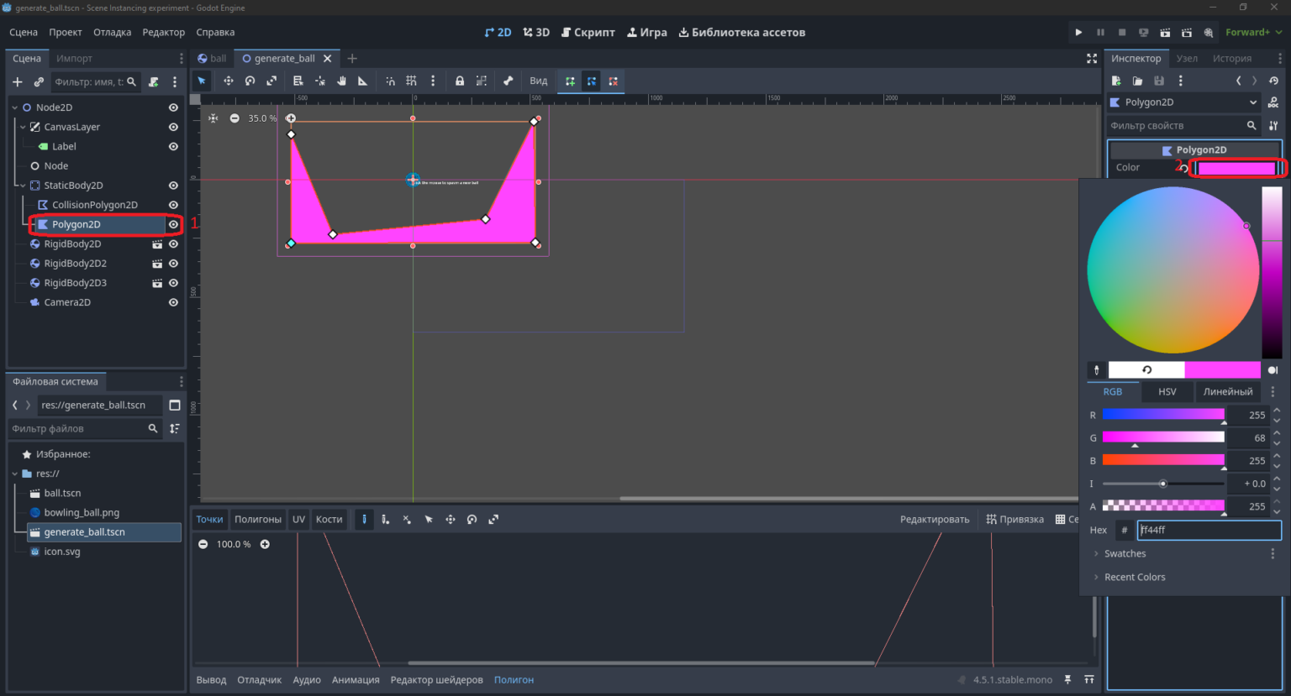Run the project with the play icon
1291x696 pixels.
click(1078, 33)
